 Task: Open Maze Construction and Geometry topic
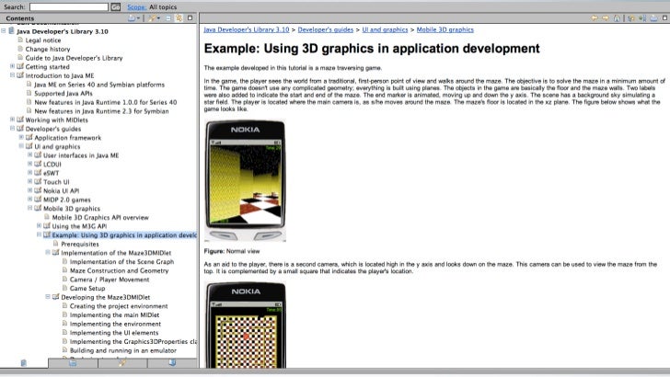[x=120, y=270]
